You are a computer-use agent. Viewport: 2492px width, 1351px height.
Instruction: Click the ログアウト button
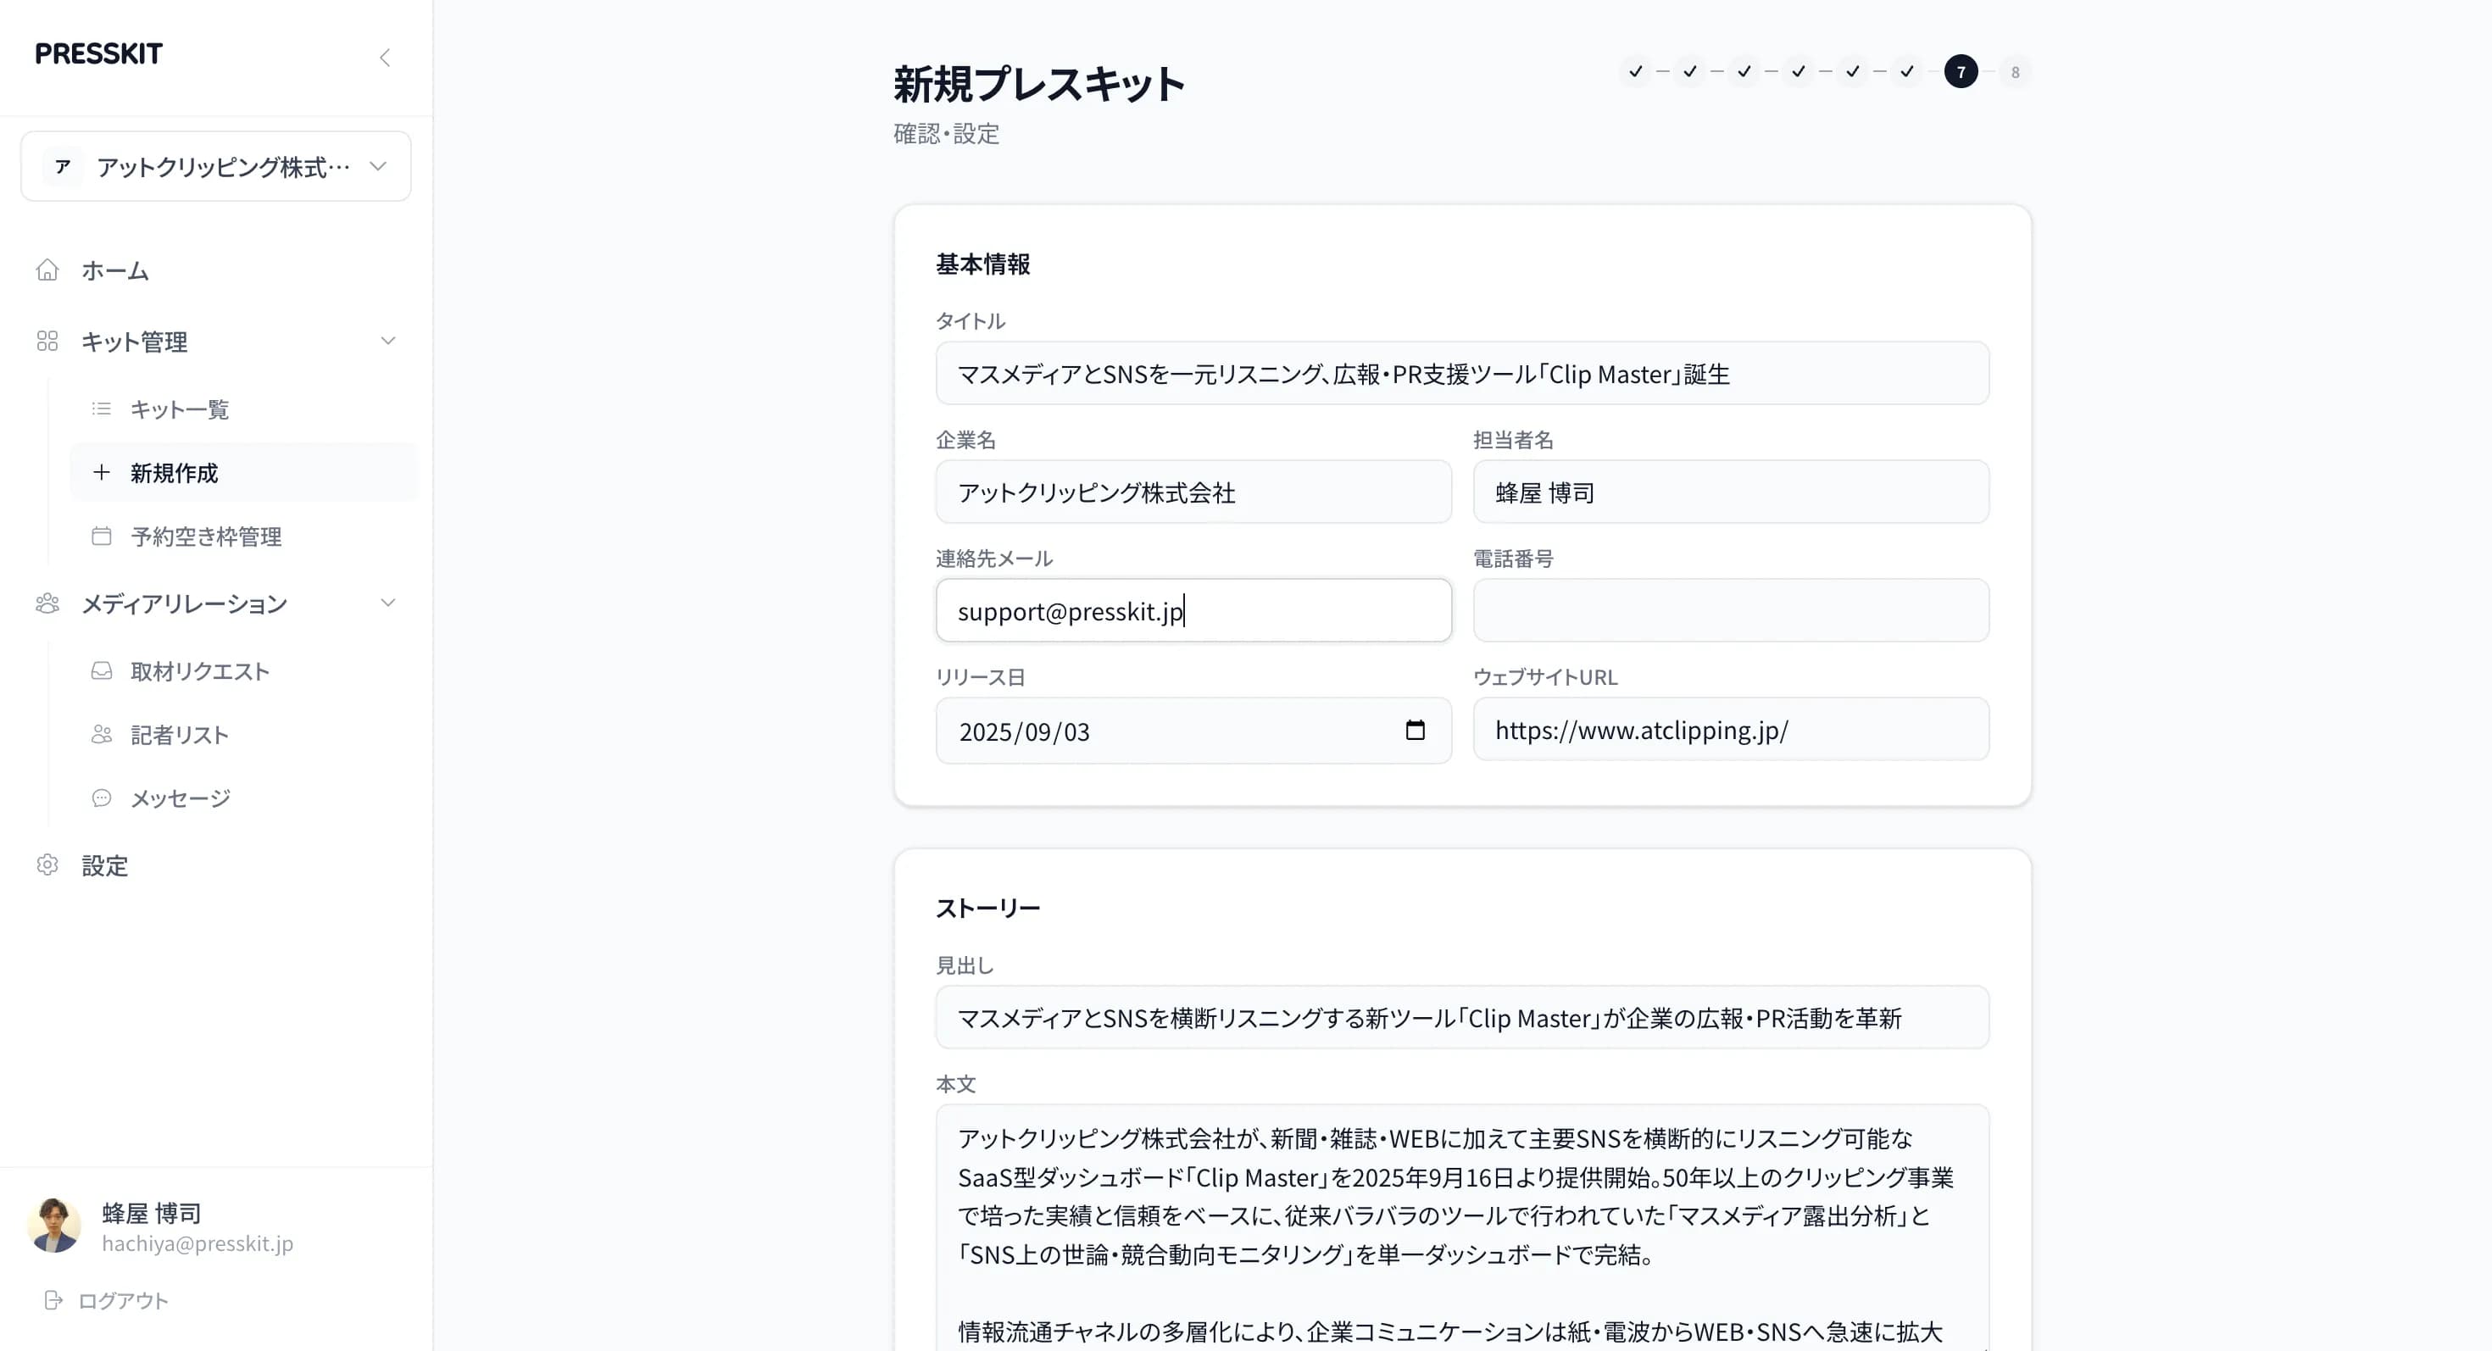[107, 1301]
